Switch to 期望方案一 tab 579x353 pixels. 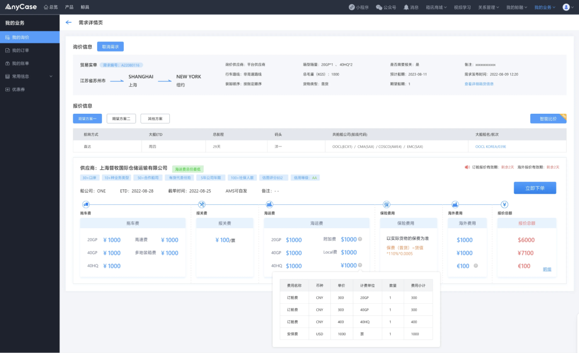(x=87, y=119)
